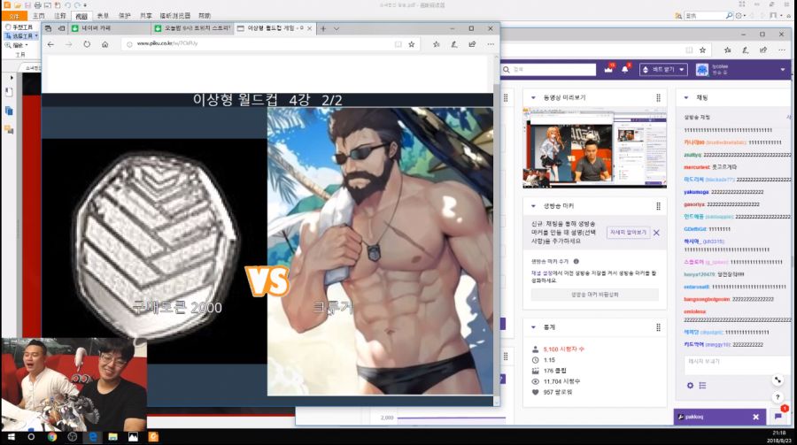Image resolution: width=797 pixels, height=445 pixels.
Task: Switch to the 네이버 카페 tab
Action: [109, 28]
